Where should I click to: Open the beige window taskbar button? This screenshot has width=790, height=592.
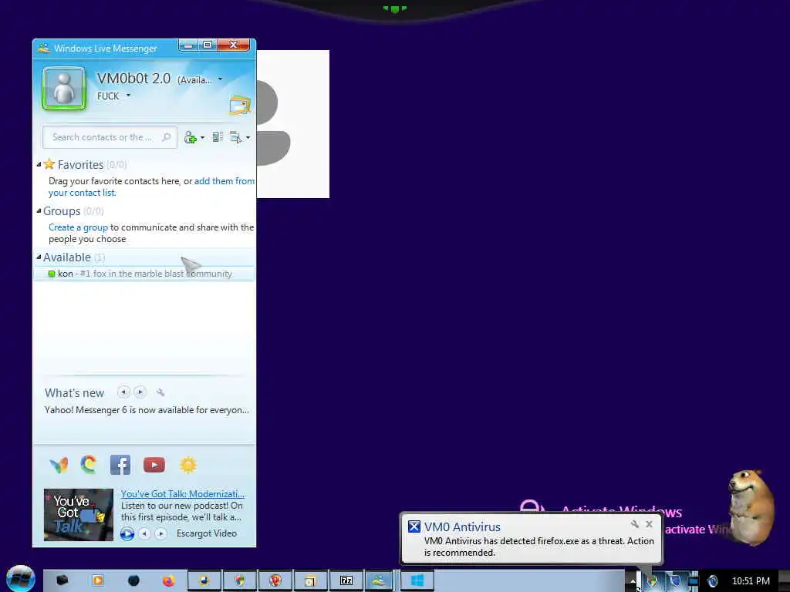click(310, 580)
